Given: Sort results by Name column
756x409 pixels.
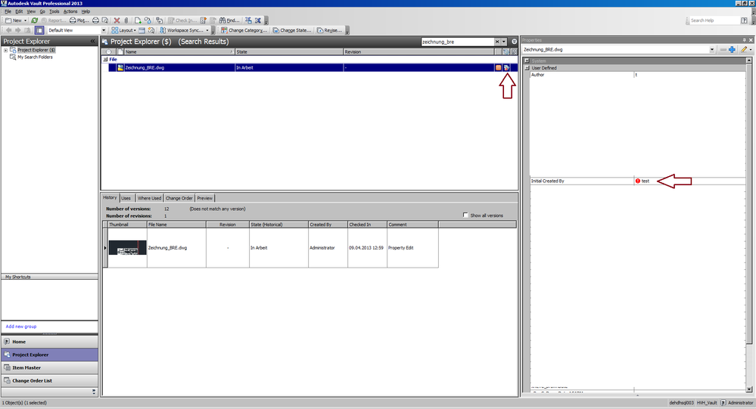Looking at the screenshot, I should (179, 51).
